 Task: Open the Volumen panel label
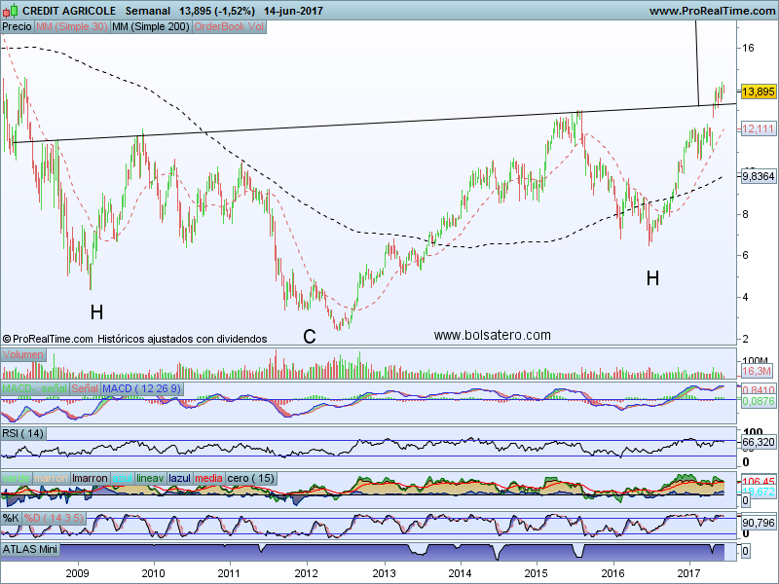pos(23,355)
